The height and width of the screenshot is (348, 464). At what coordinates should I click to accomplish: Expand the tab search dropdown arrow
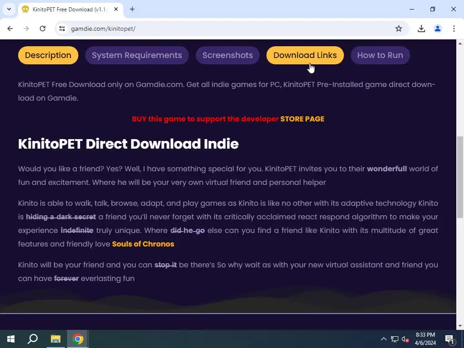[x=9, y=9]
